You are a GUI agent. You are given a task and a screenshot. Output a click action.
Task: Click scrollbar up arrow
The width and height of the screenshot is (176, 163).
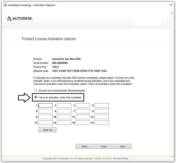click(172, 13)
